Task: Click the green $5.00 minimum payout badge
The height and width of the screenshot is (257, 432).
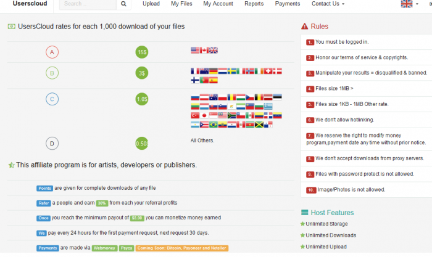Action: [x=137, y=218]
